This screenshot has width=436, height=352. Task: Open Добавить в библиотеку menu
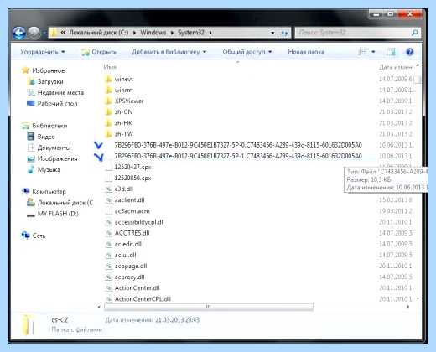169,52
